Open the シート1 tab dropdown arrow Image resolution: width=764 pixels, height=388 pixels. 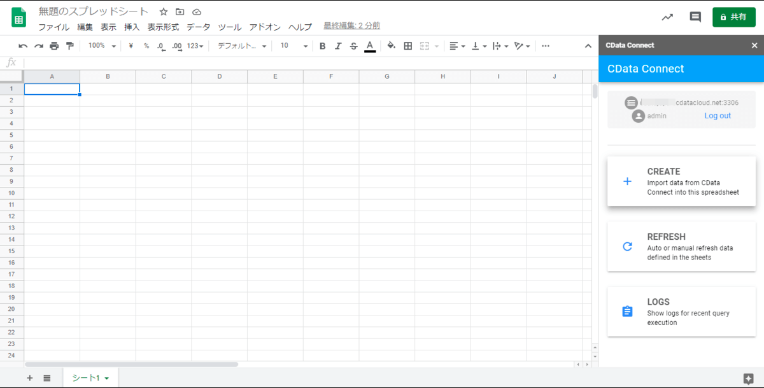click(x=107, y=378)
